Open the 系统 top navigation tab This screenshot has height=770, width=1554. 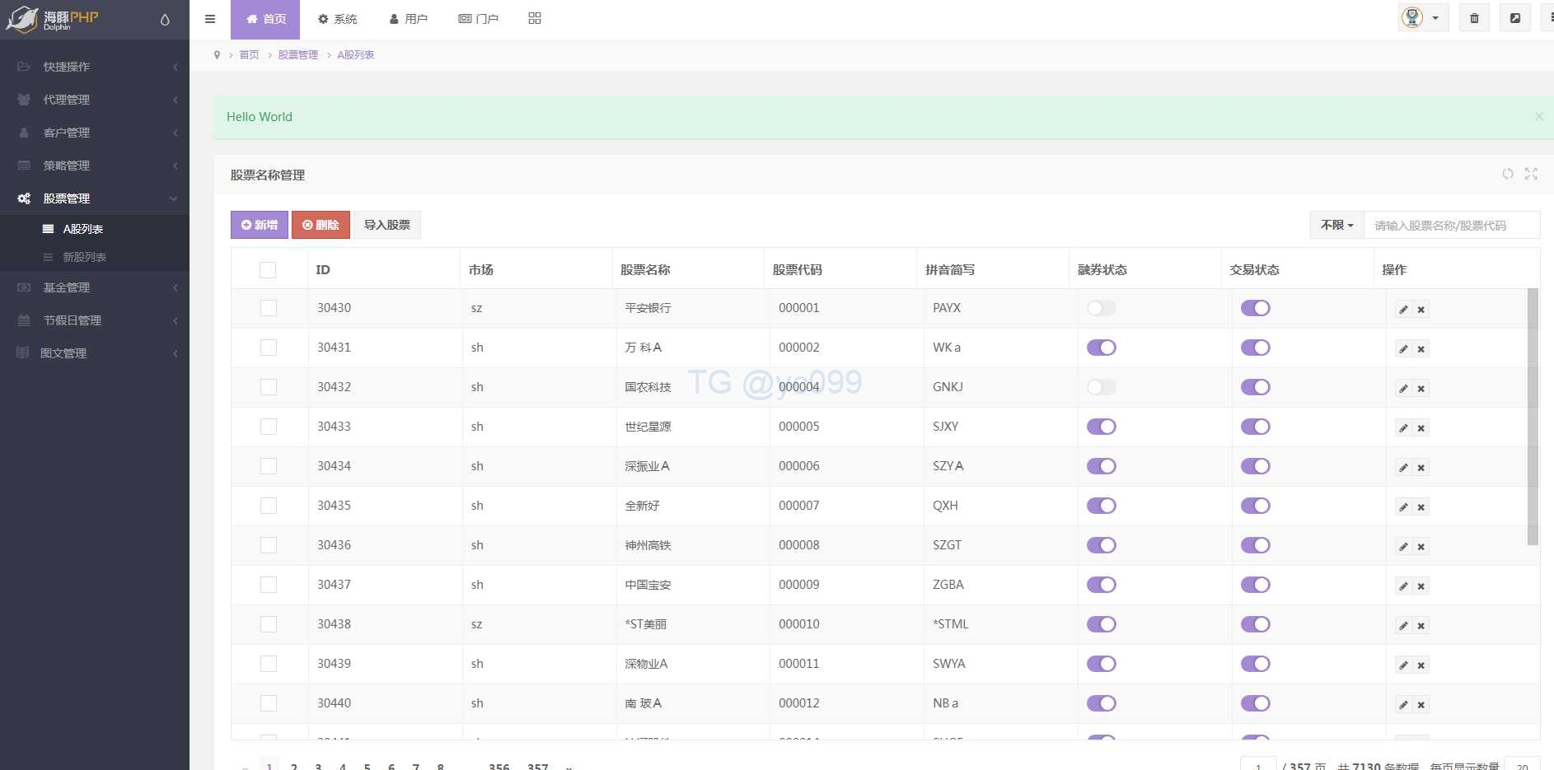(337, 19)
